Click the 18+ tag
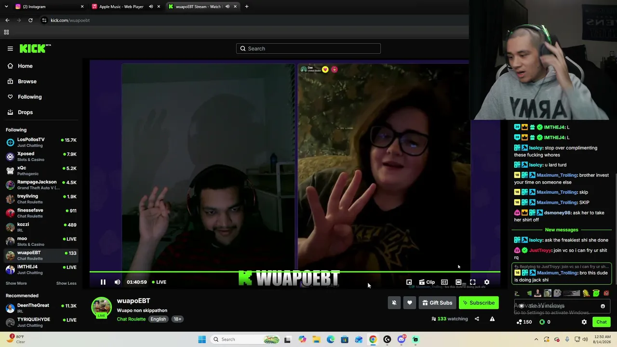The image size is (617, 347). pyautogui.click(x=177, y=319)
